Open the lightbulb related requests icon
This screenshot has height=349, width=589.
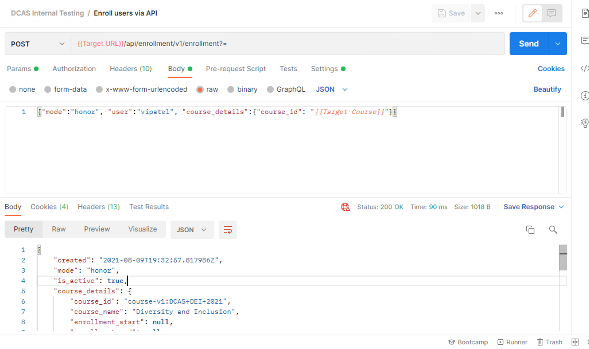coord(585,123)
